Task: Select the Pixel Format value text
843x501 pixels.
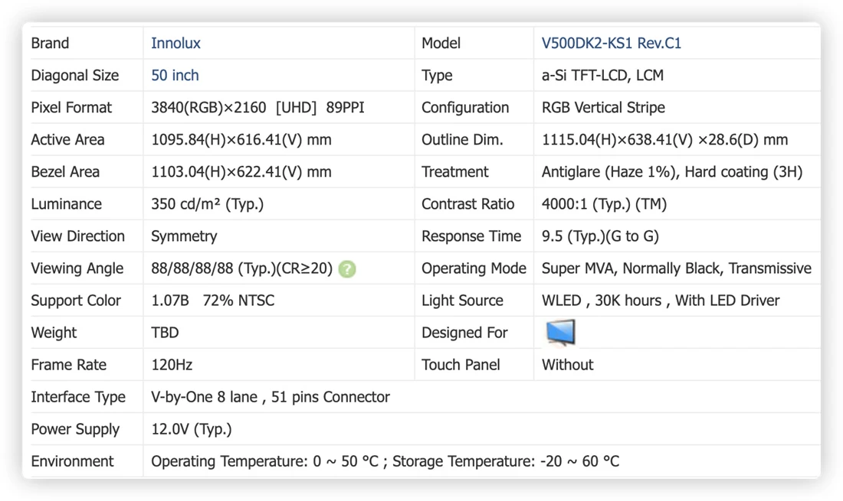Action: [x=257, y=107]
